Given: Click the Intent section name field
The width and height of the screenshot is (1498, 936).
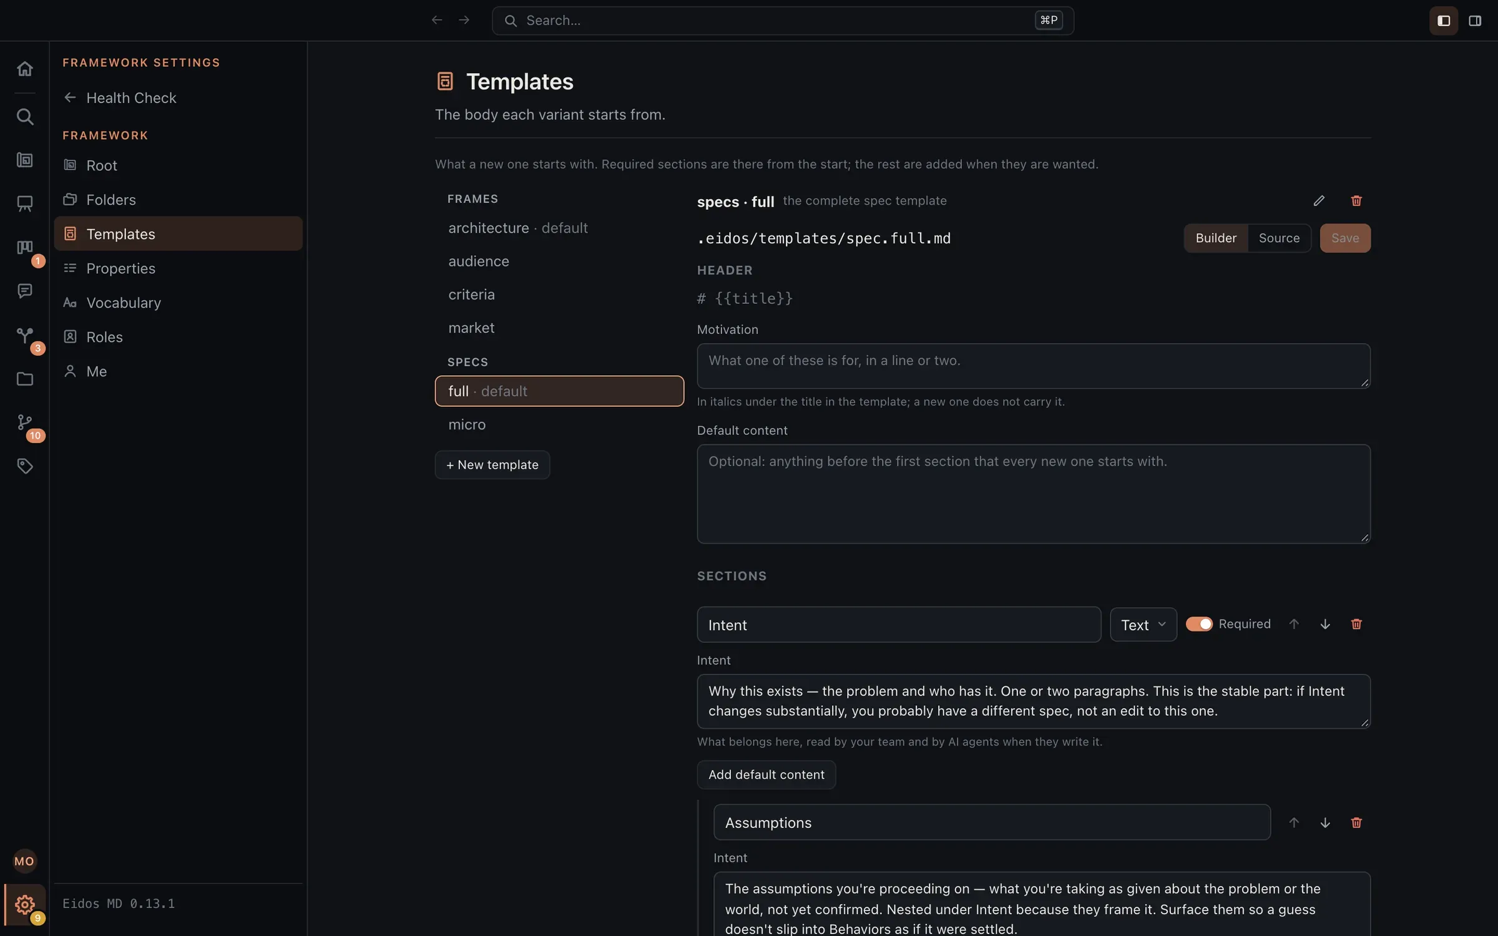Looking at the screenshot, I should (x=899, y=625).
